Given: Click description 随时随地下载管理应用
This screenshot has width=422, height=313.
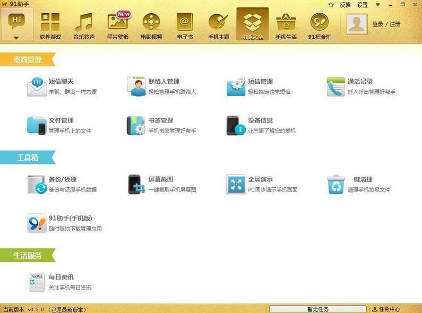Looking at the screenshot, I should pos(75,229).
